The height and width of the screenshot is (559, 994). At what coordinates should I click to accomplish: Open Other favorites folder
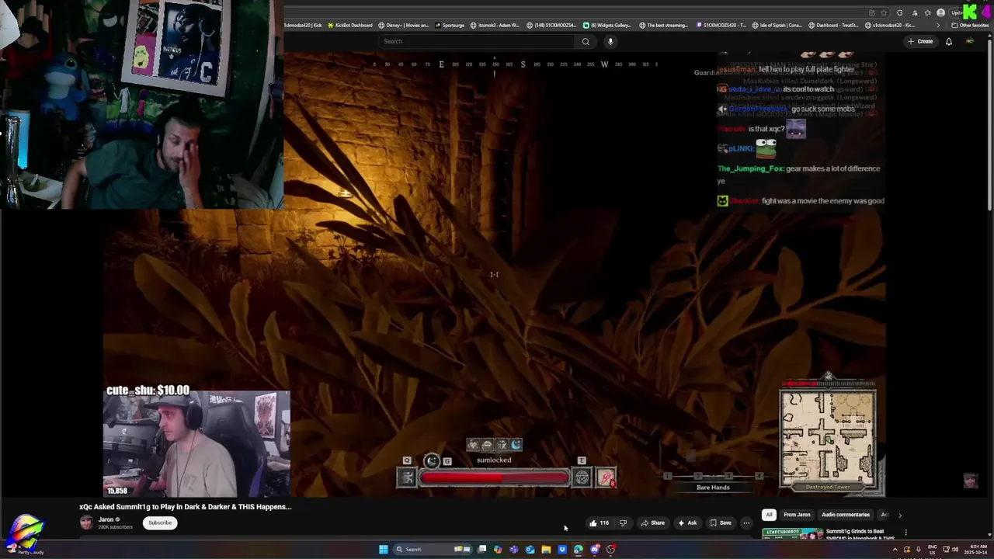click(970, 25)
